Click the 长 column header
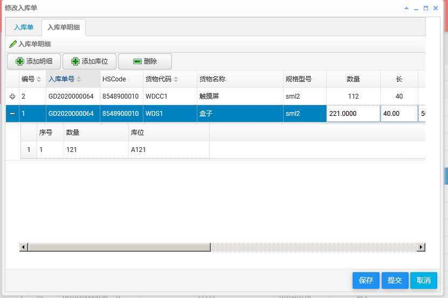The height and width of the screenshot is (298, 448). (399, 79)
